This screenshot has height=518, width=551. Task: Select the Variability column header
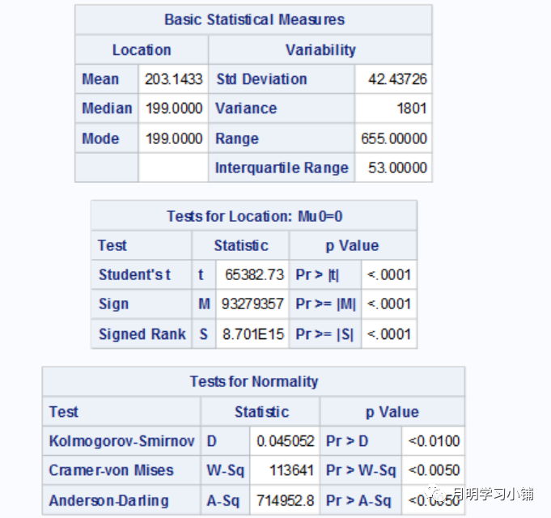pyautogui.click(x=320, y=50)
